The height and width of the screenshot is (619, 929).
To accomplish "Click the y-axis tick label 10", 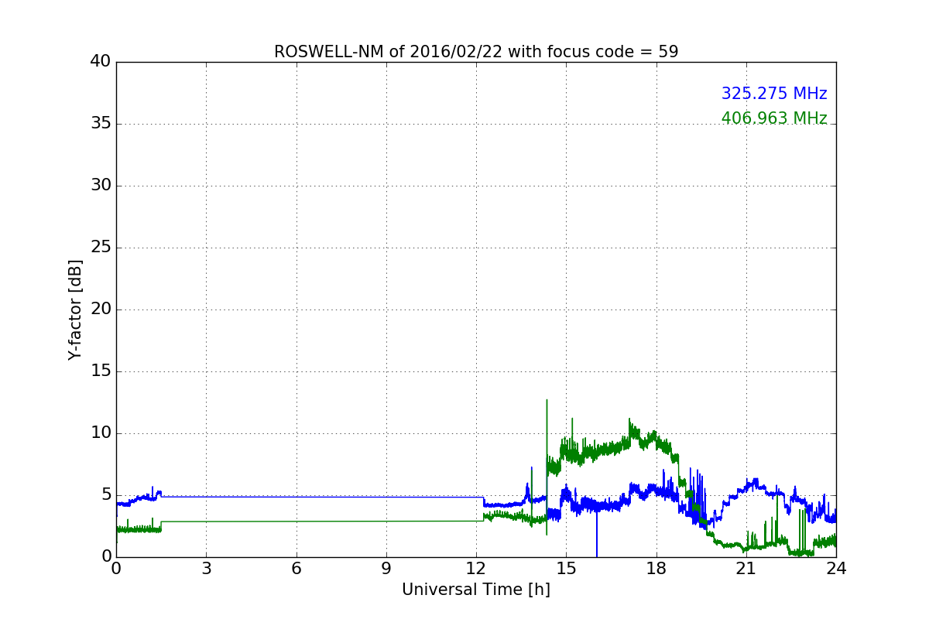I will (x=101, y=433).
